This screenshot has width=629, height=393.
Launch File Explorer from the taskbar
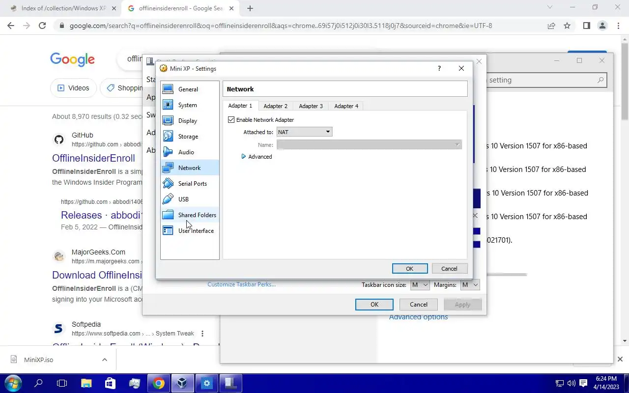coord(86,383)
